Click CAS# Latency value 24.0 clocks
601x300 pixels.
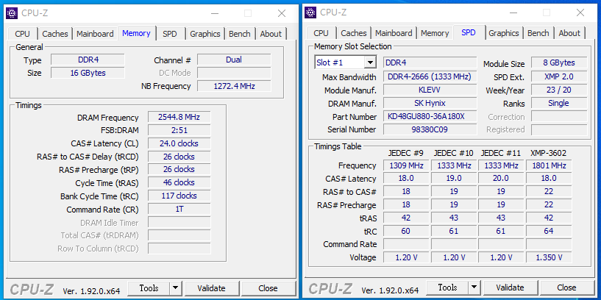(x=179, y=143)
